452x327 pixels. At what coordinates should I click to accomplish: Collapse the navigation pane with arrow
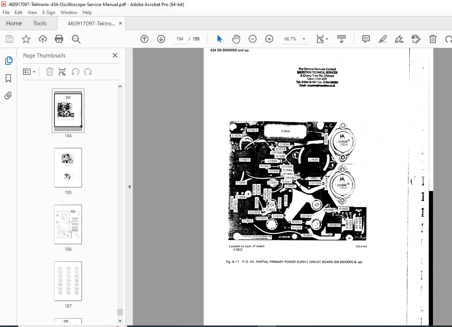(x=129, y=187)
